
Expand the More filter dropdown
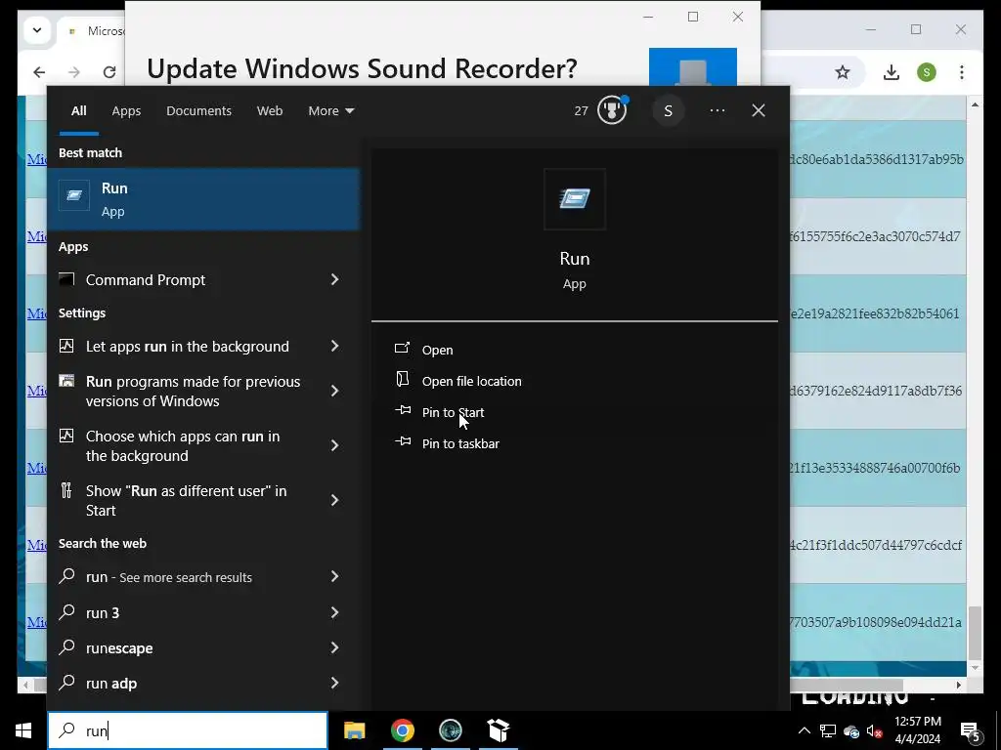coord(330,111)
